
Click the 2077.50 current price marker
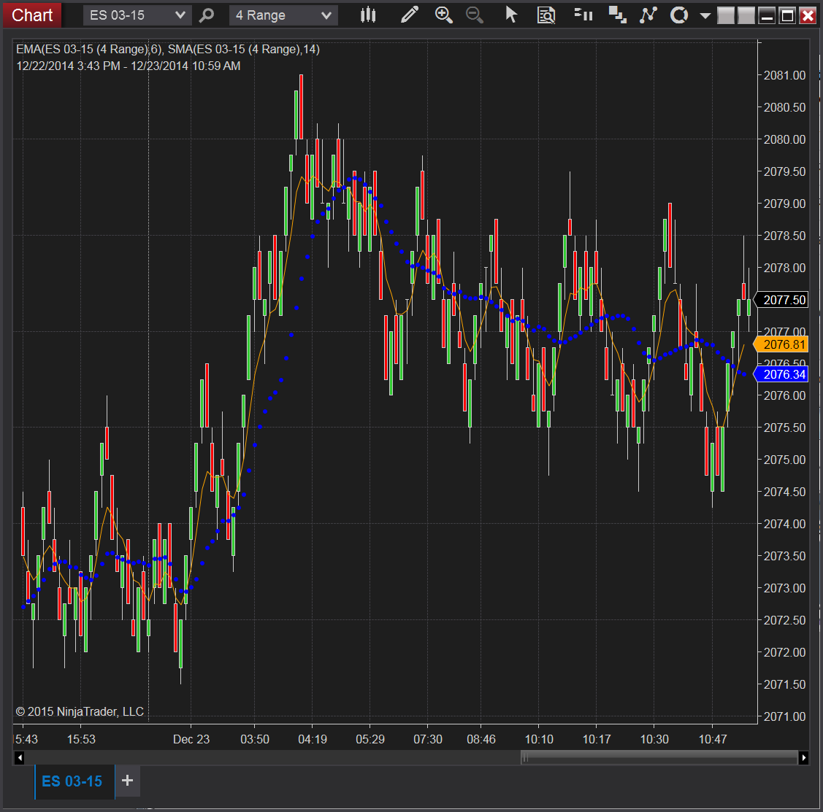782,300
